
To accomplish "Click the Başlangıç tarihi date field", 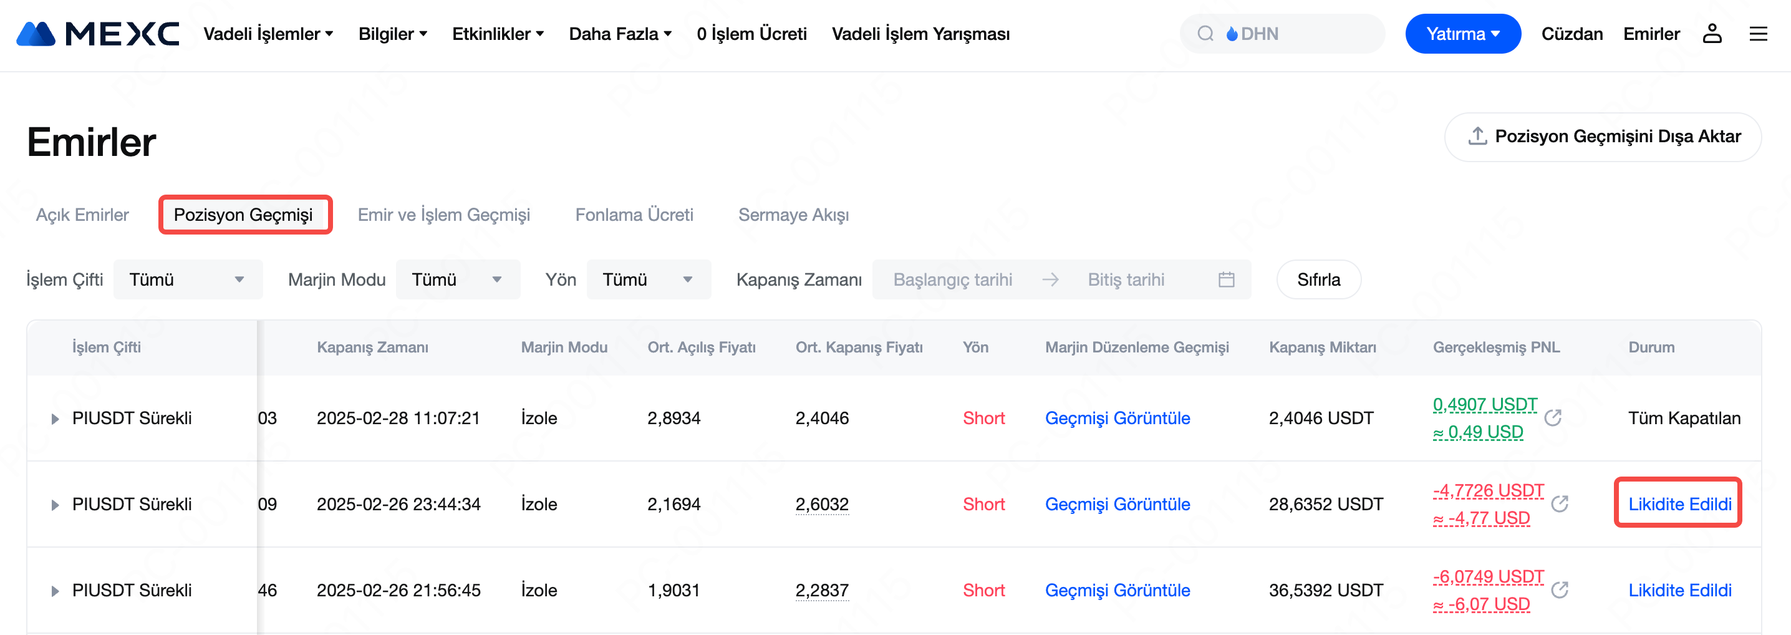I will pyautogui.click(x=952, y=279).
